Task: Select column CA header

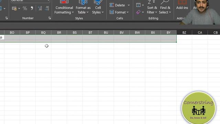Action: (200, 33)
